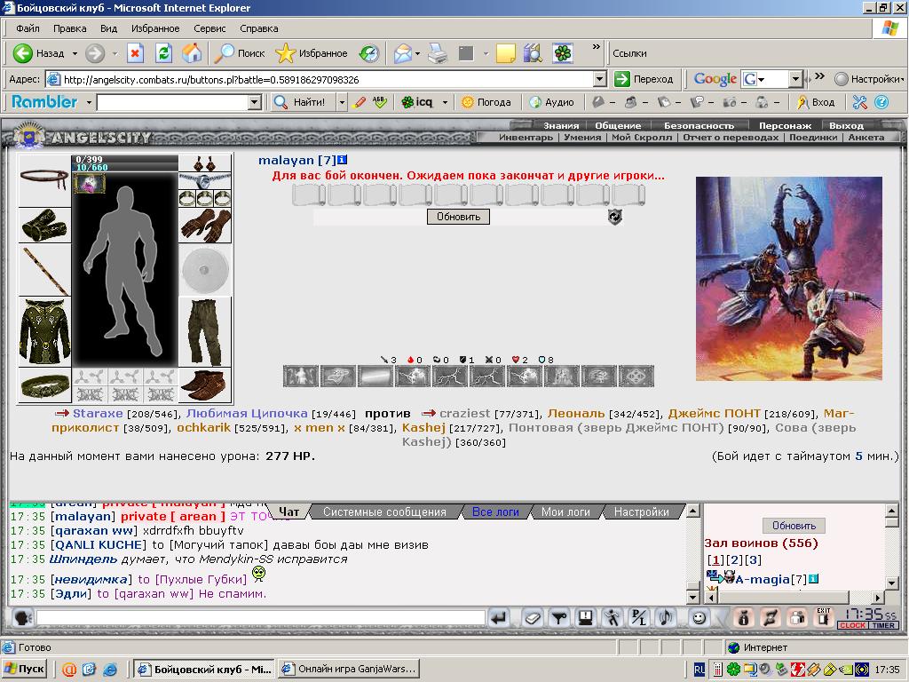Open the Инвентарь menu item
909x682 pixels.
click(526, 138)
